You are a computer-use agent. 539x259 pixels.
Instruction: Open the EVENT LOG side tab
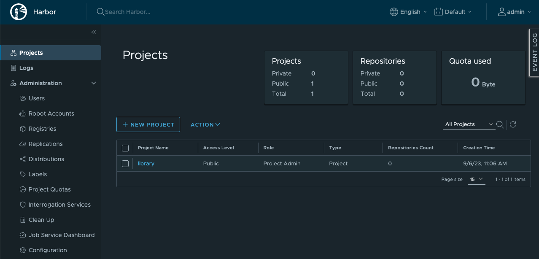tap(534, 52)
